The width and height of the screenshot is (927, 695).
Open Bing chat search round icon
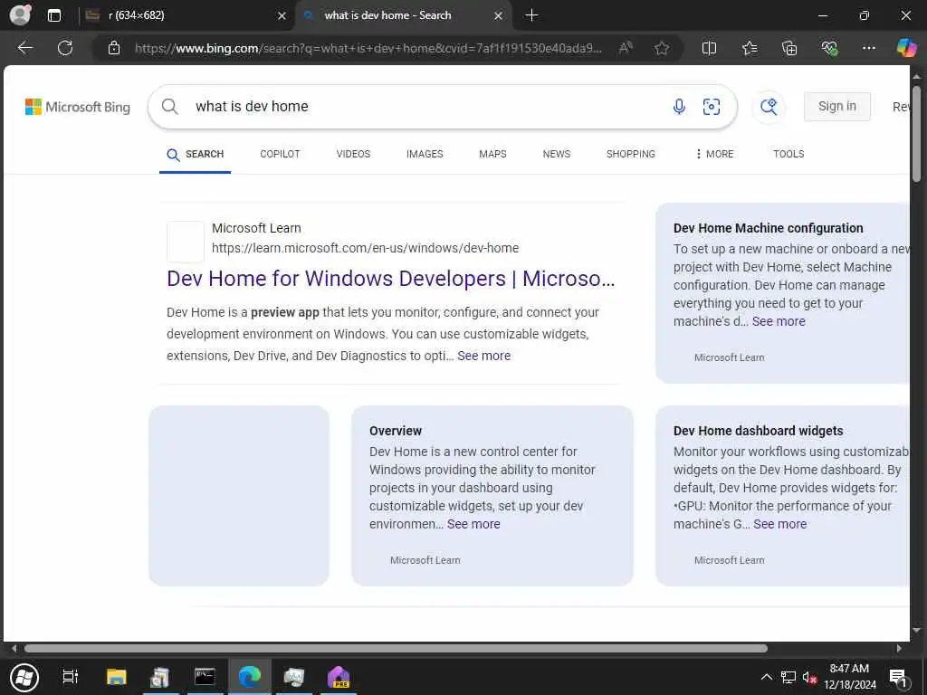coord(769,107)
